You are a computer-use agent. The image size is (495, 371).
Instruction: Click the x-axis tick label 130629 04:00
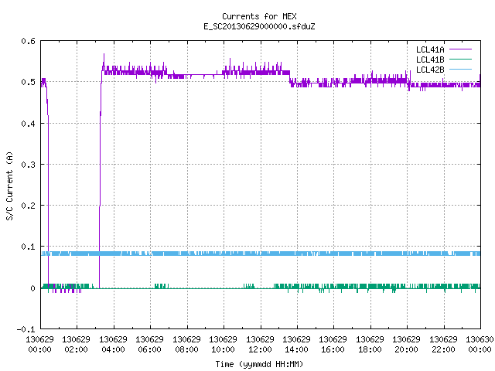point(113,344)
